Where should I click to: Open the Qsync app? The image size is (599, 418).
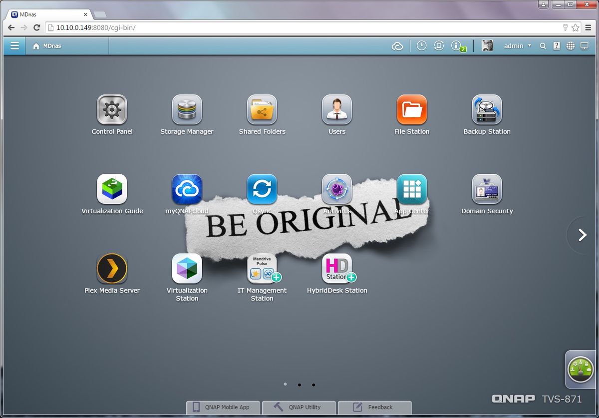[262, 189]
